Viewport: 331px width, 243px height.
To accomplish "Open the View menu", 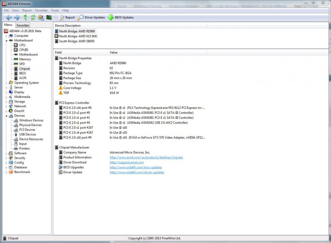I will coord(16,10).
